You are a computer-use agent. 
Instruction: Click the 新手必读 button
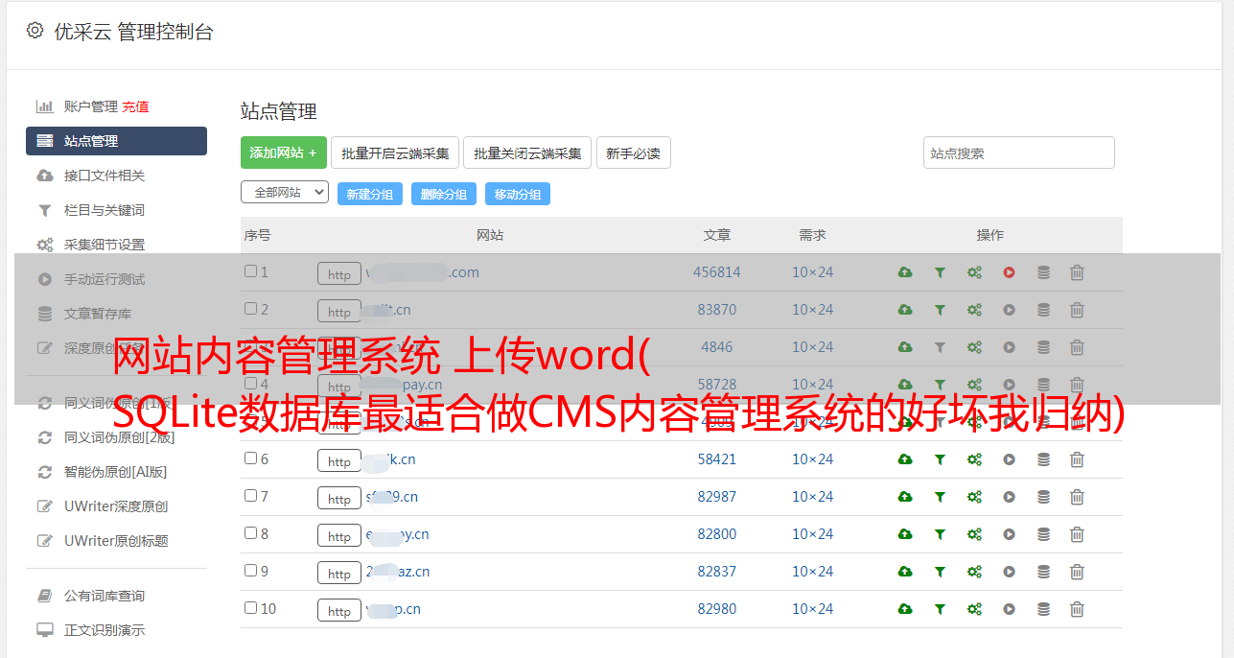pyautogui.click(x=634, y=153)
